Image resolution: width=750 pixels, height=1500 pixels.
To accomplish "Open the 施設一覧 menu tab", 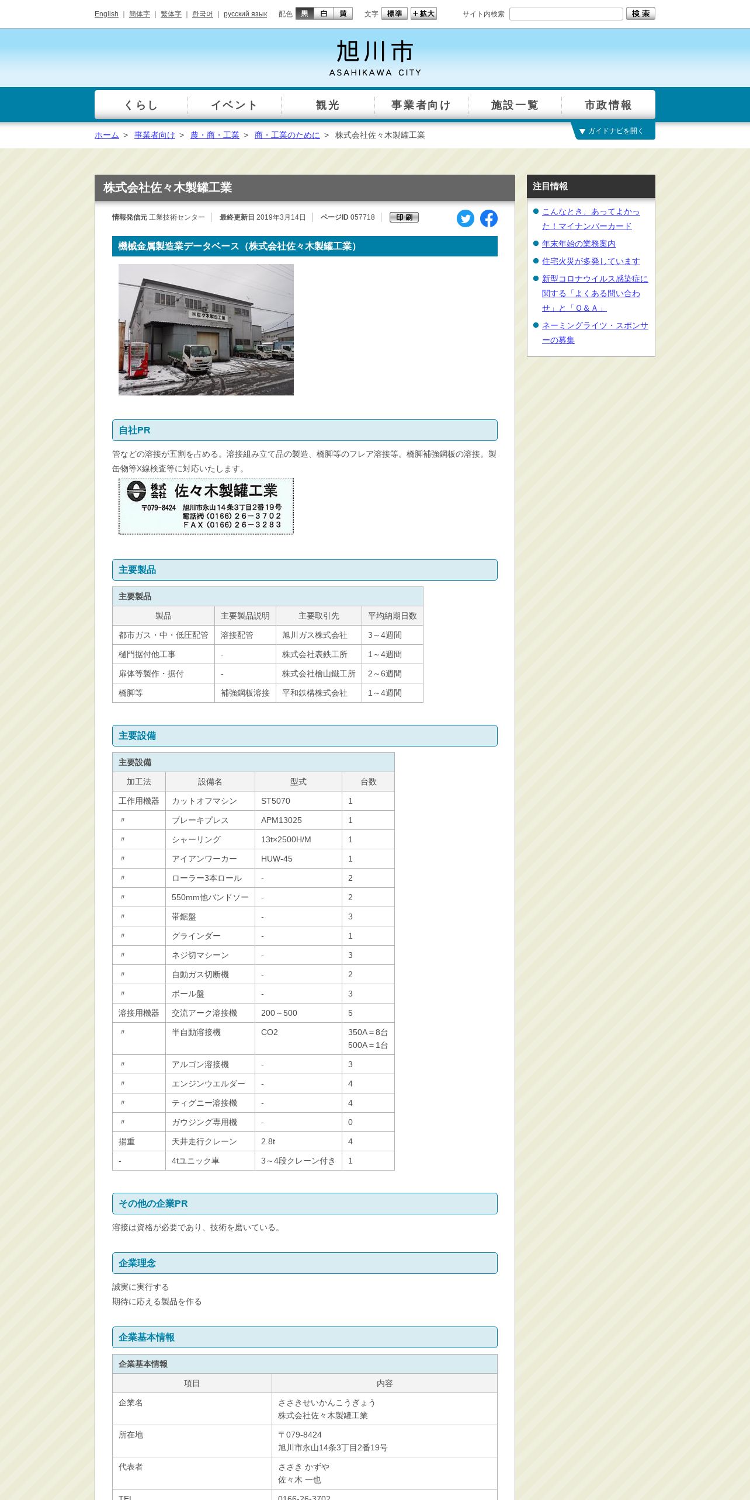I will [515, 105].
